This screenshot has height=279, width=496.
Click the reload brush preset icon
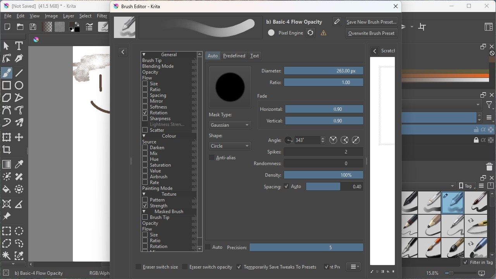(x=310, y=33)
